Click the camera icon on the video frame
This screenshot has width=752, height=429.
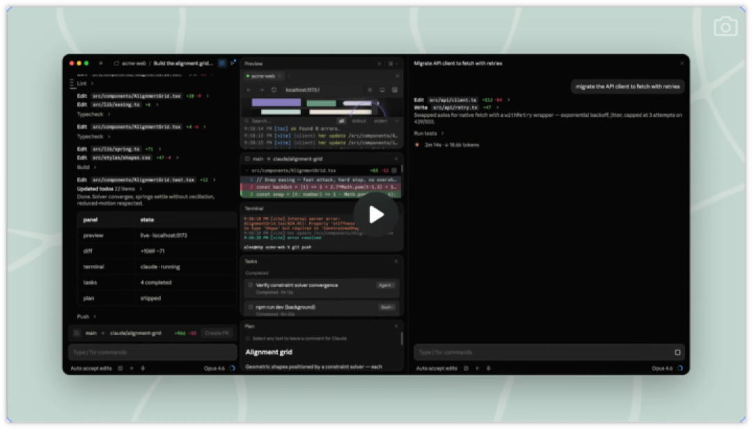(725, 27)
